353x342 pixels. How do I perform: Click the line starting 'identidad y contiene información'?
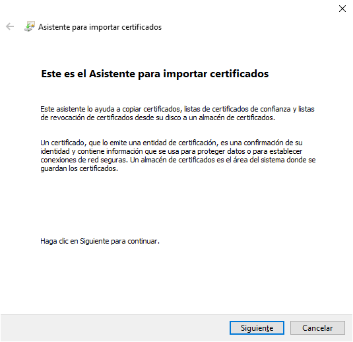point(172,151)
